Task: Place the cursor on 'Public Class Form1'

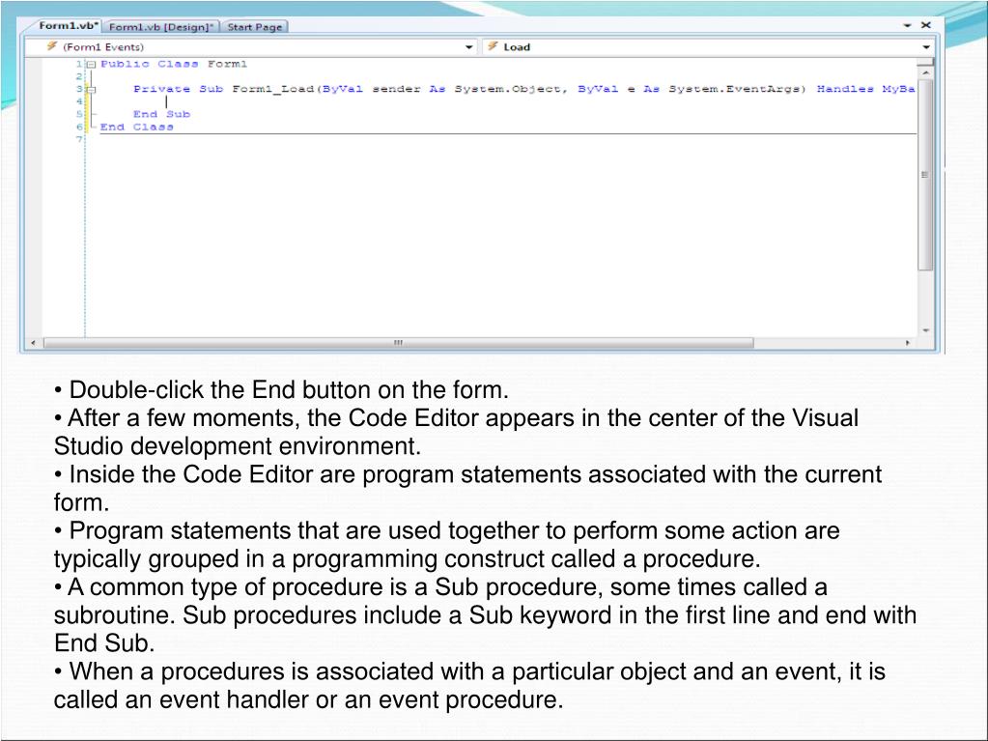Action: click(174, 65)
